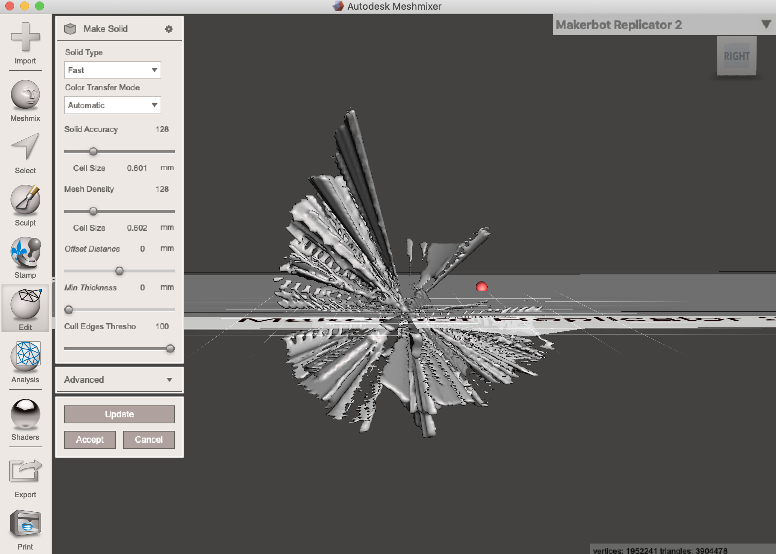Click the yellow macOS minimize window button
The width and height of the screenshot is (776, 554).
click(x=25, y=6)
